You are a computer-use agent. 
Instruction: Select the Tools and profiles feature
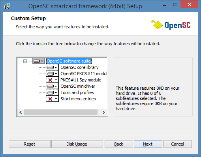(x=77, y=92)
